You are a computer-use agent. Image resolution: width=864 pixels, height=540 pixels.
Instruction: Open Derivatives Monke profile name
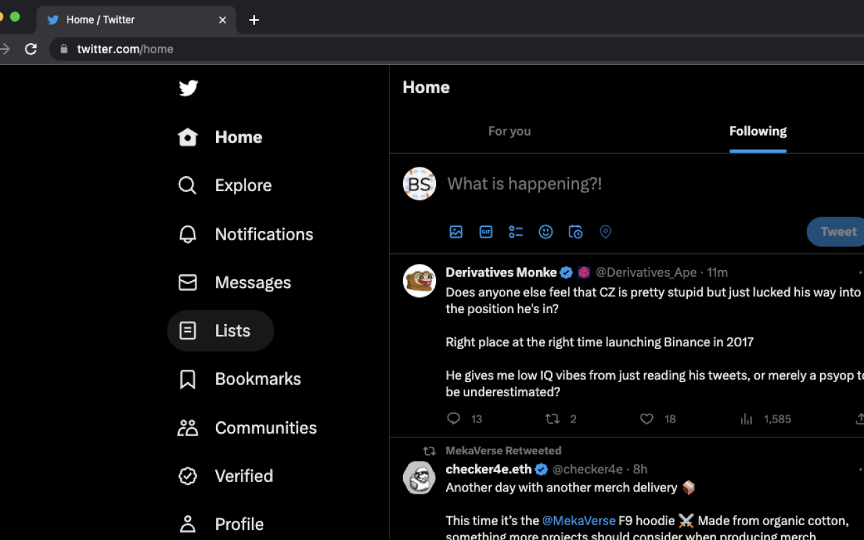[x=501, y=272]
